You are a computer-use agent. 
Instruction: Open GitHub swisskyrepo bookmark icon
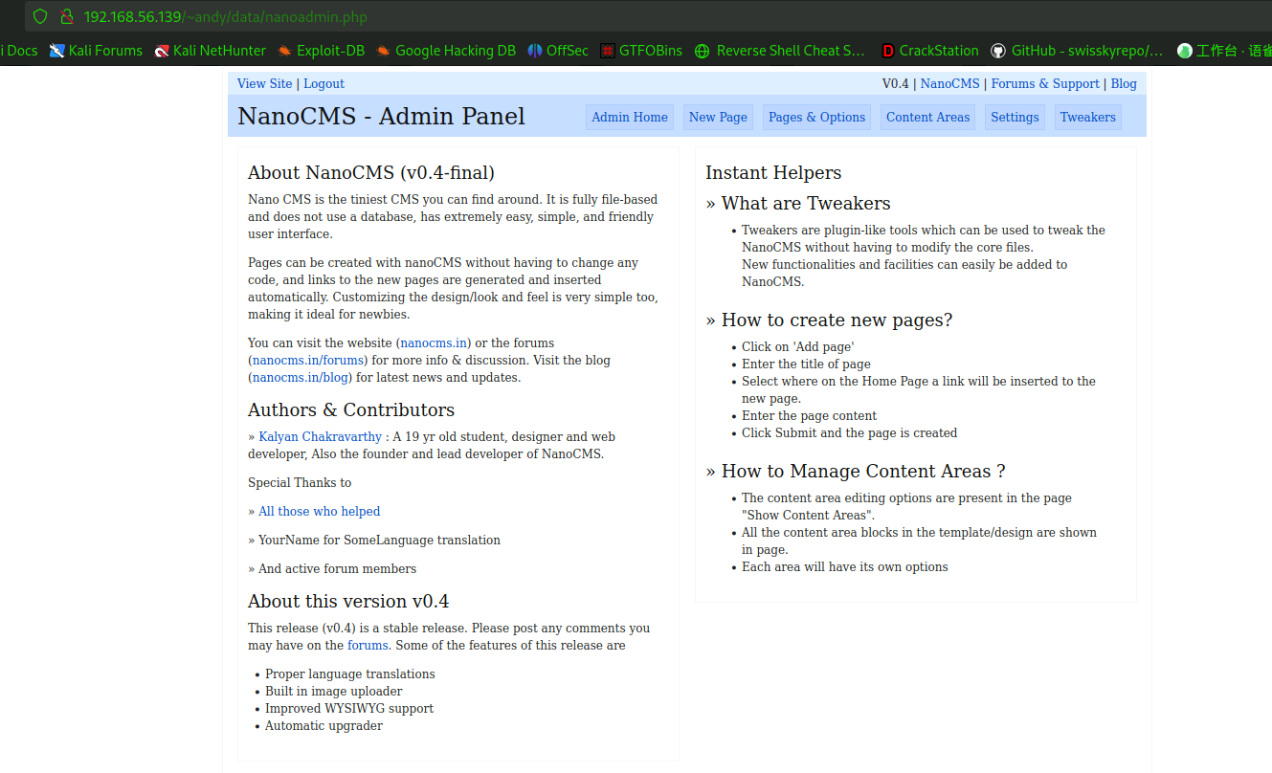(x=998, y=51)
